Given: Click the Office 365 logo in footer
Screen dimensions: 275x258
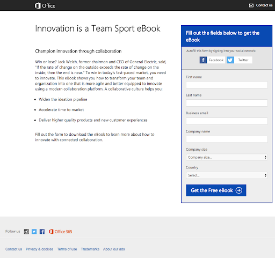Looking at the screenshot, I should coord(61,232).
